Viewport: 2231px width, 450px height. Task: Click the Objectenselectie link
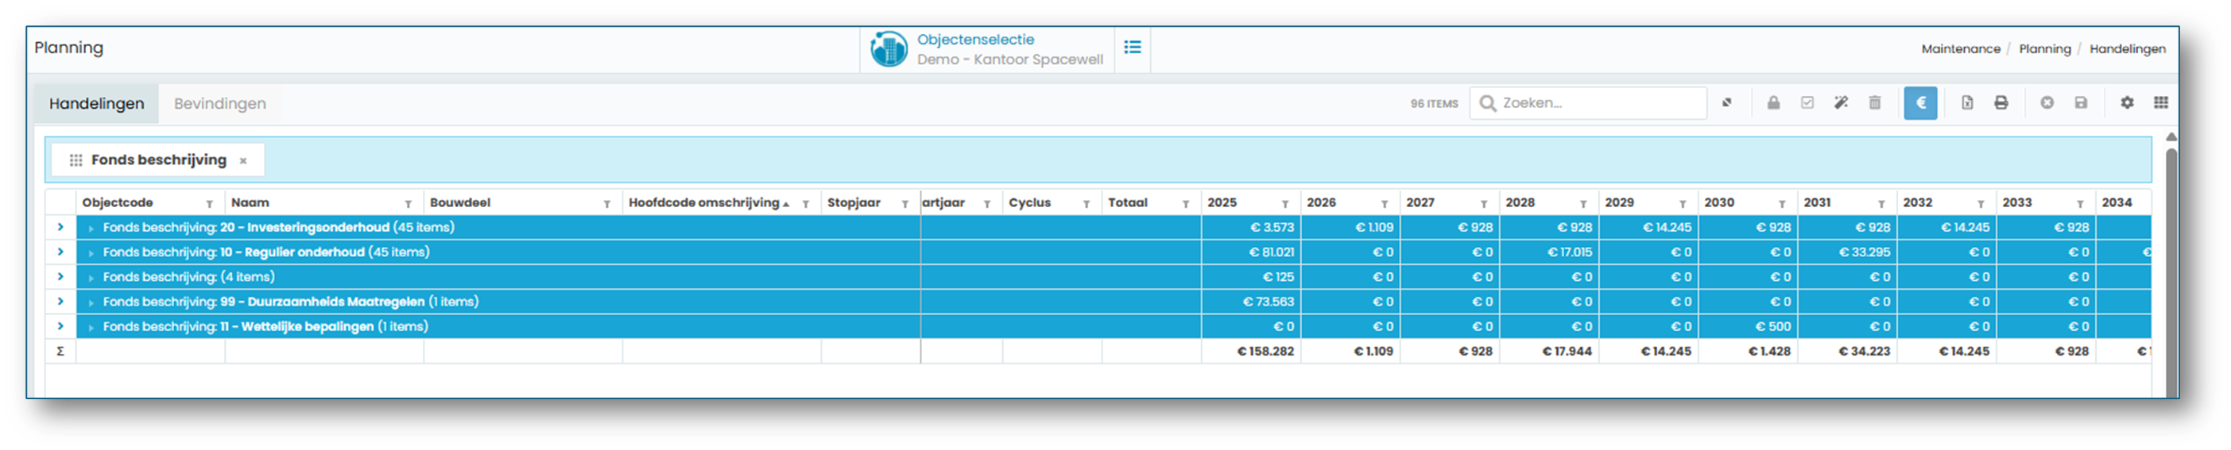(x=975, y=40)
